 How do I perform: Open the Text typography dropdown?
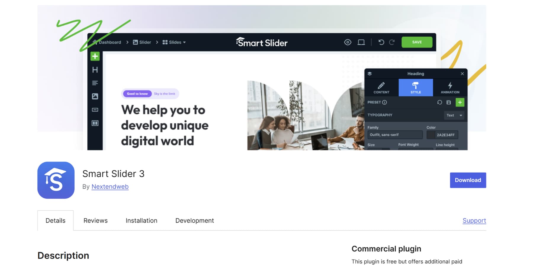coord(454,115)
